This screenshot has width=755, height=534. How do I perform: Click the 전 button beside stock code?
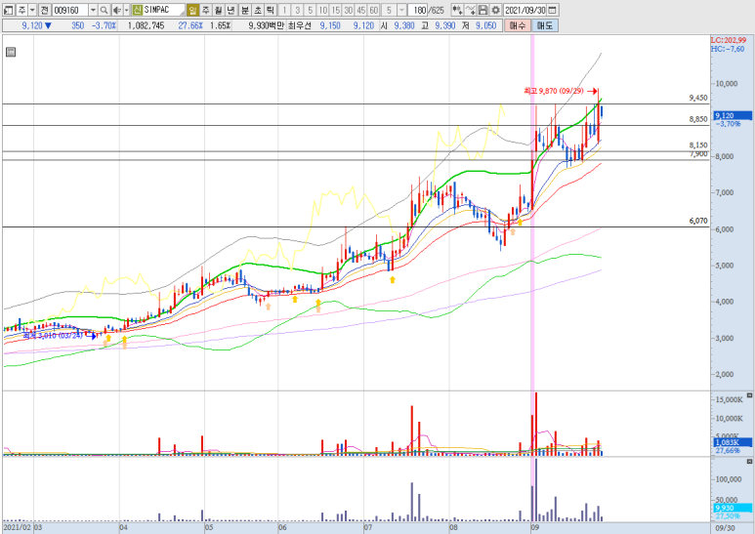coord(44,10)
